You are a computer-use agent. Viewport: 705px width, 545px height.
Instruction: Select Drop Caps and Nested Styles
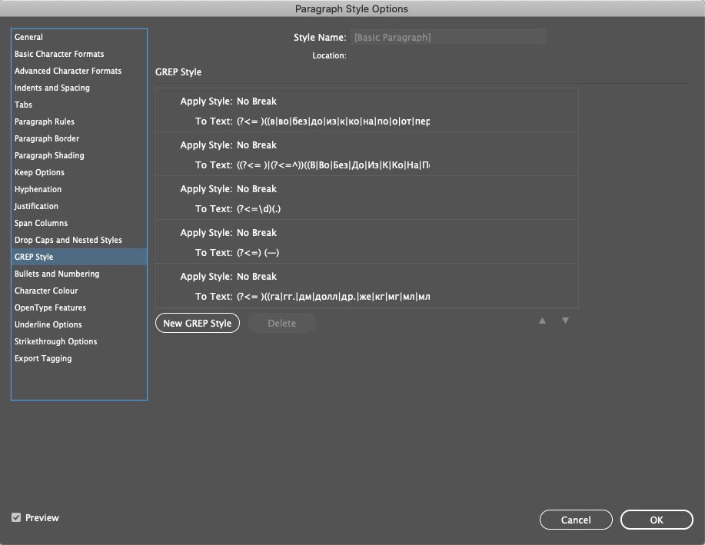[x=68, y=240]
